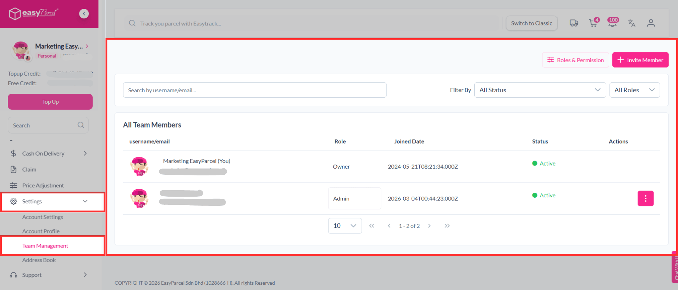Viewport: 678px width, 290px height.
Task: Click the Invite Member button
Action: click(640, 60)
